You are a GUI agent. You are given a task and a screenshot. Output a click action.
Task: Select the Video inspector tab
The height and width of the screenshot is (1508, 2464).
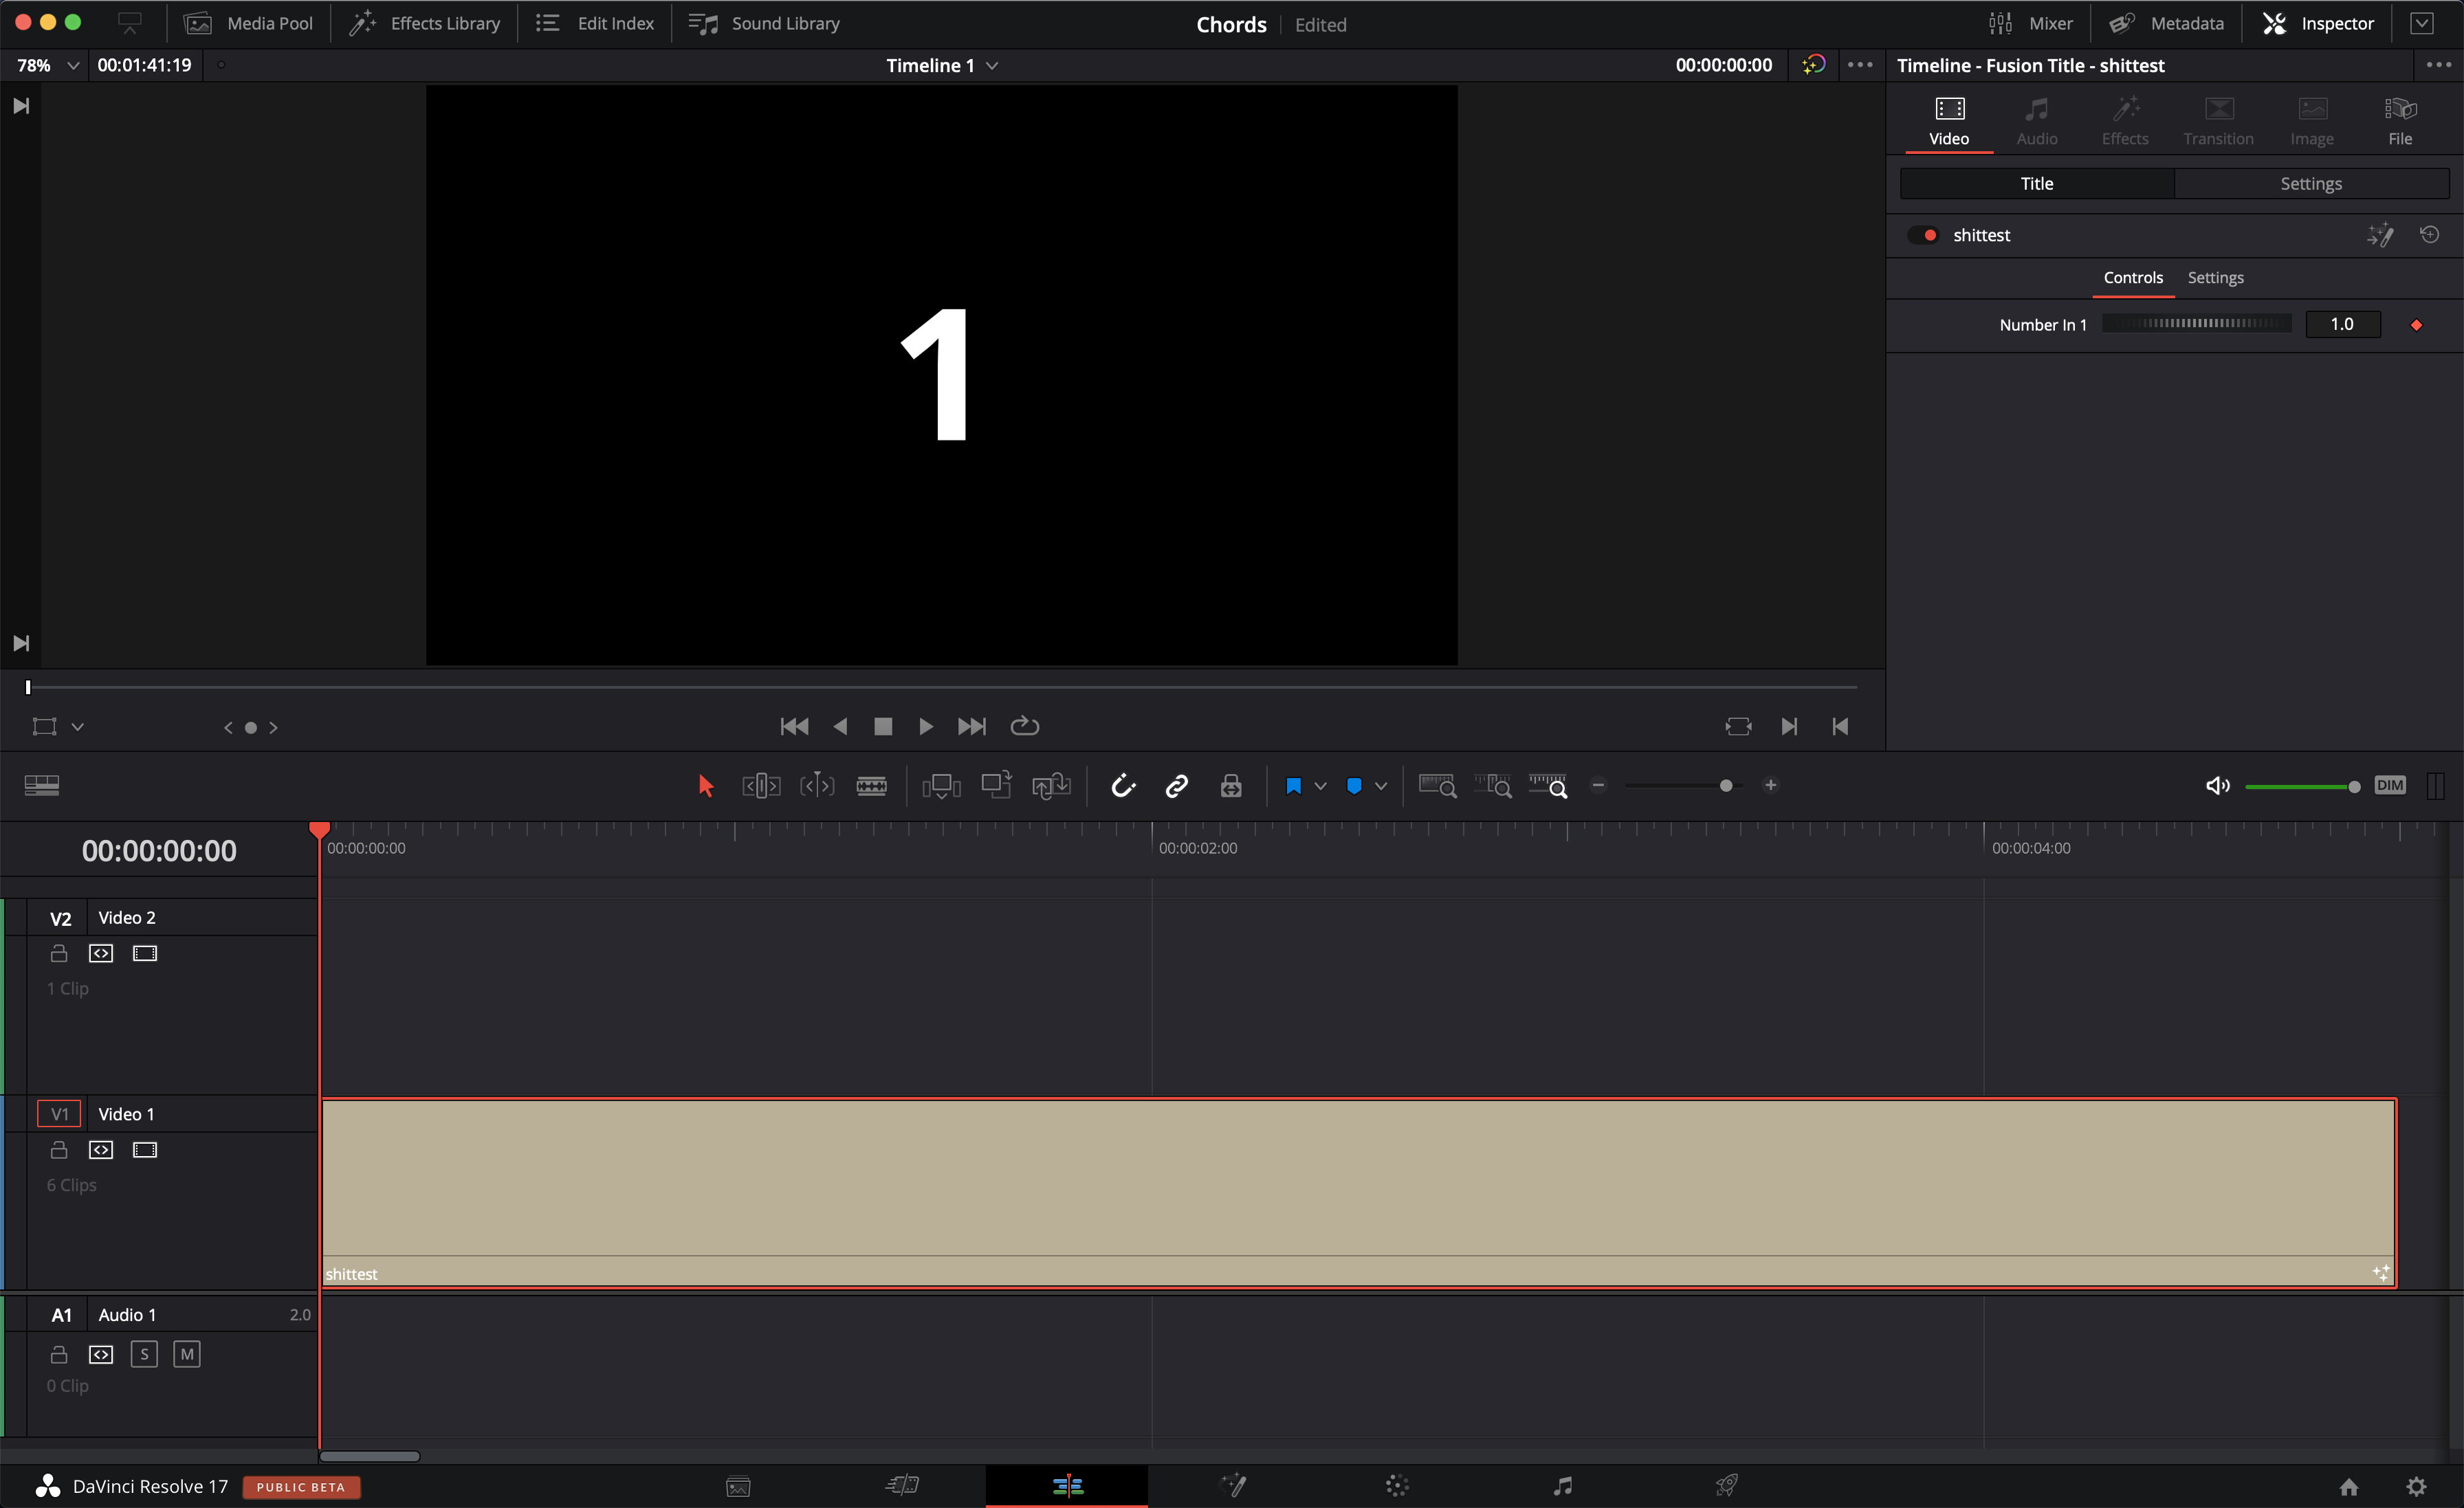pos(1948,122)
